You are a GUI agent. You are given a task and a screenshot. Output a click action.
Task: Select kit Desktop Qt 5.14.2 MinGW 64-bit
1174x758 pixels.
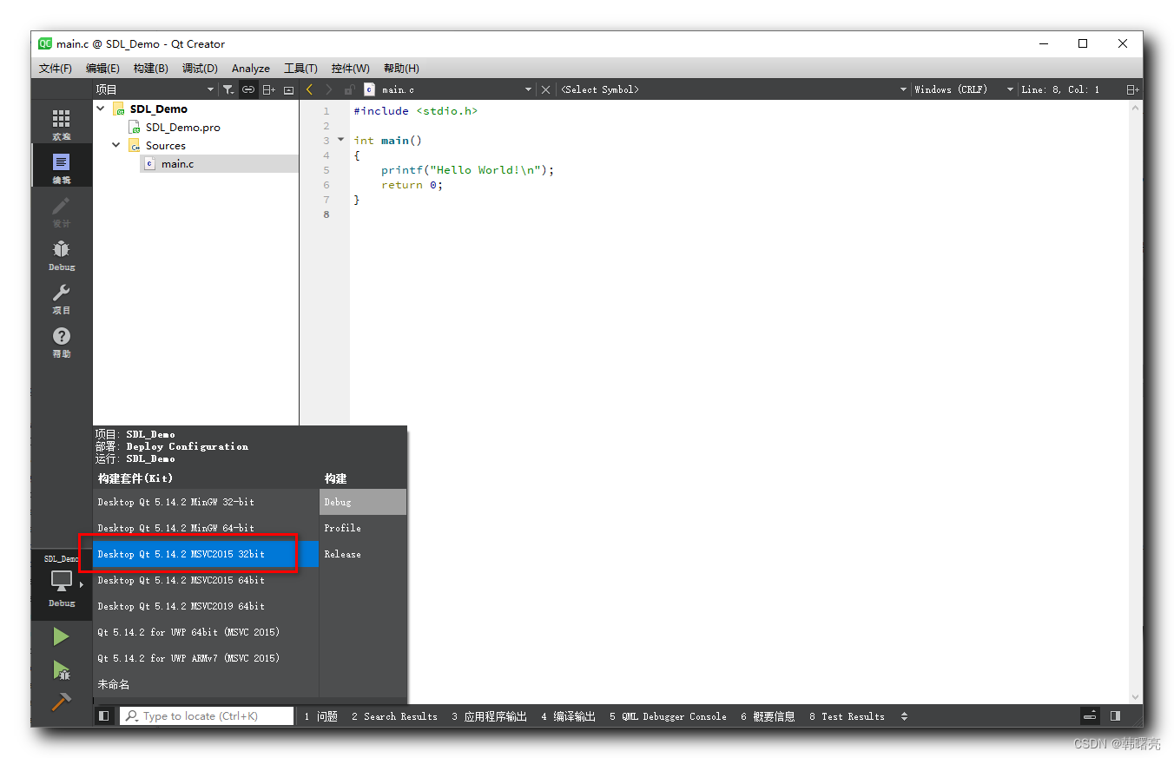[206, 528]
